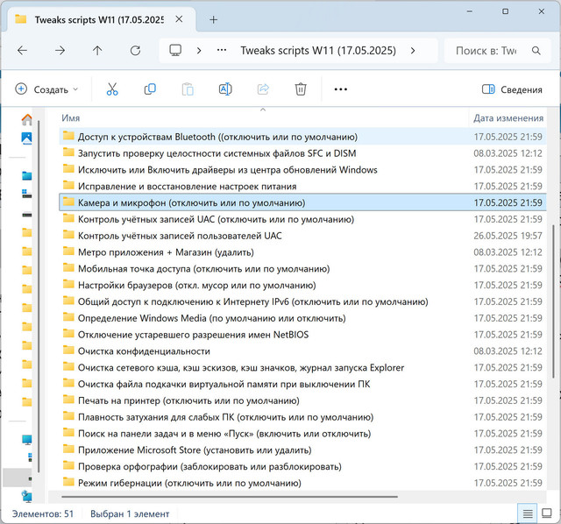561x524 pixels.
Task: Select folder Исправление и восстановление настроек питания
Action: pyautogui.click(x=302, y=186)
